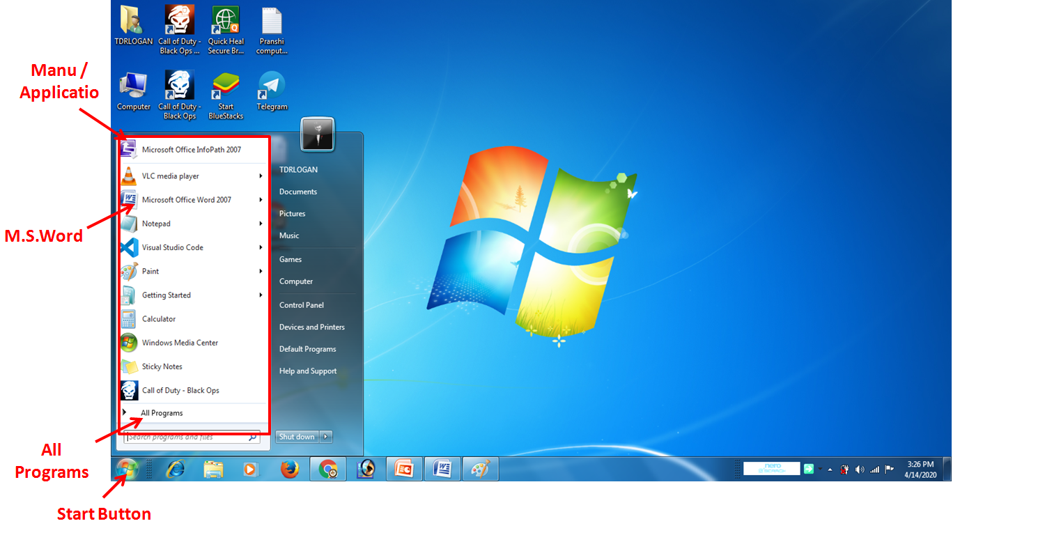Launch Call of Duty - Black Ops from Start menu
The height and width of the screenshot is (535, 1045).
point(192,390)
